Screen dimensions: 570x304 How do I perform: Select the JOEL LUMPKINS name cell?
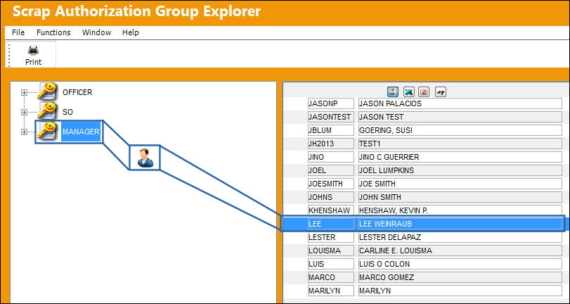point(460,170)
